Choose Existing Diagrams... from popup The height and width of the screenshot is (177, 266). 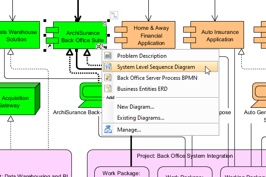point(160,118)
